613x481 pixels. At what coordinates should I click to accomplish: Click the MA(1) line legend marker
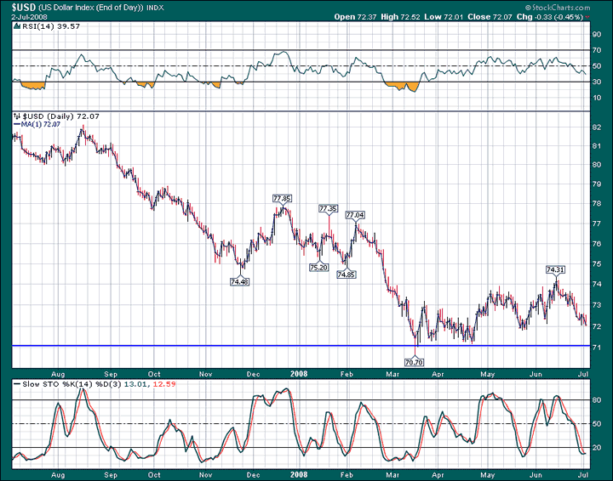(16, 125)
